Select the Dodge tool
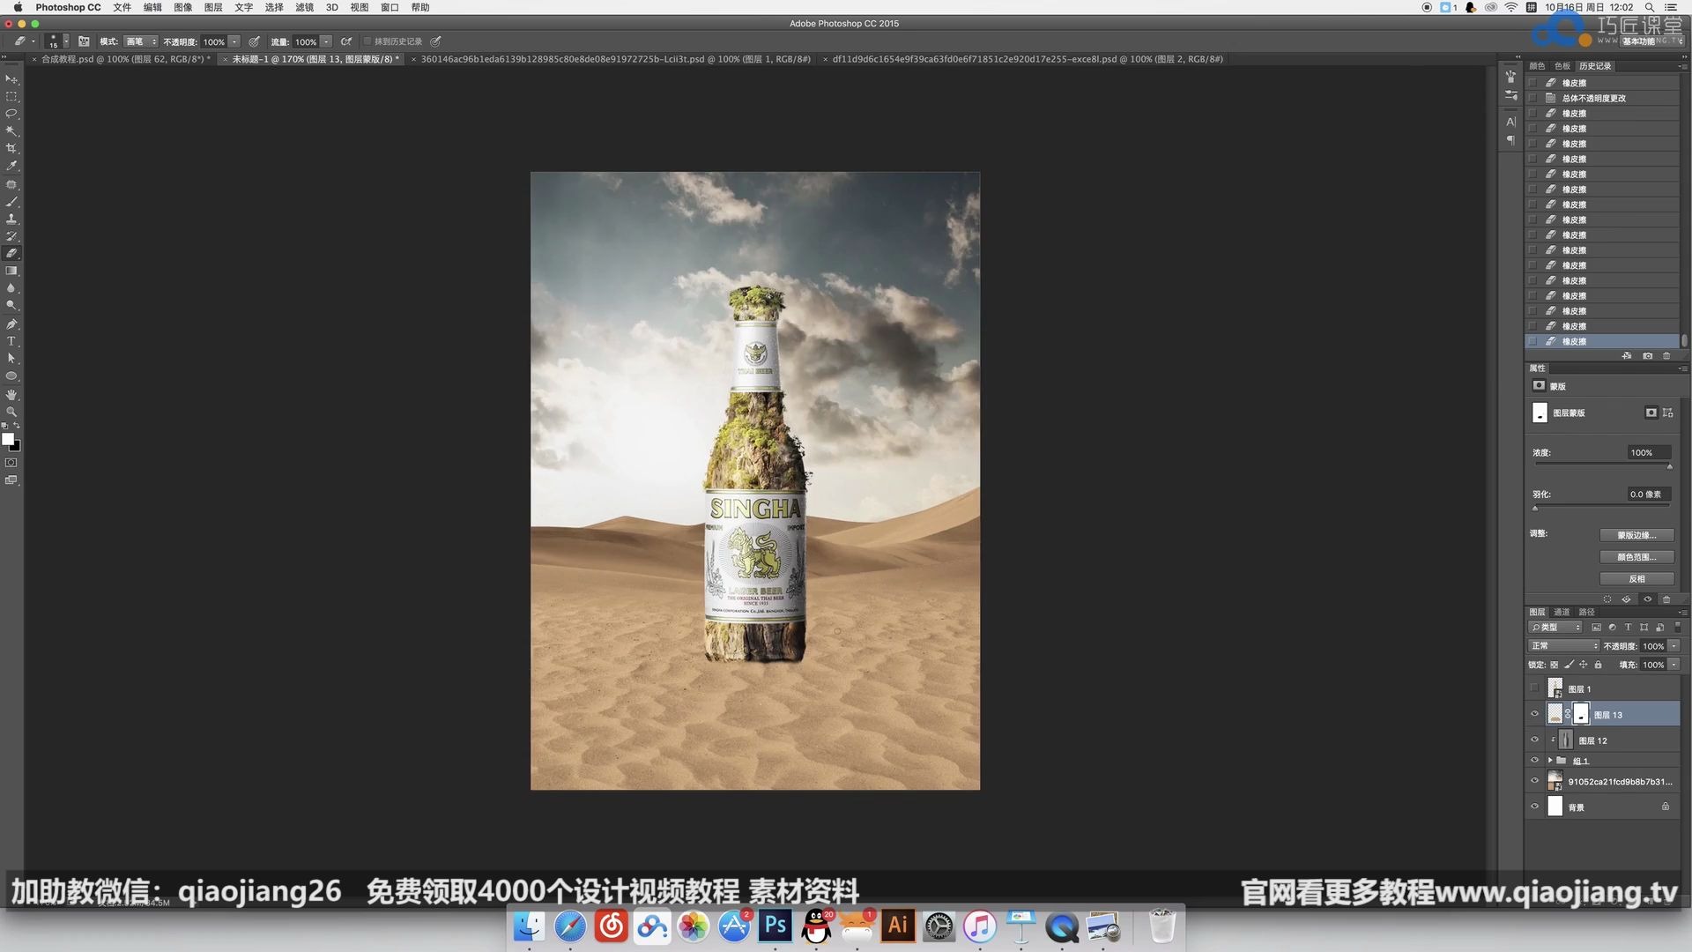This screenshot has height=952, width=1692. (11, 305)
